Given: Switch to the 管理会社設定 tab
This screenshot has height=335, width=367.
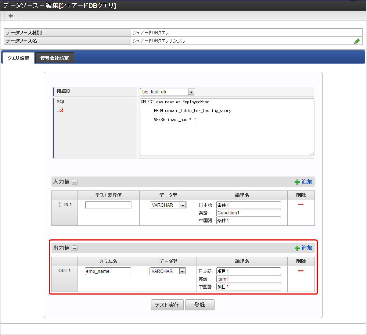Looking at the screenshot, I should pyautogui.click(x=54, y=58).
